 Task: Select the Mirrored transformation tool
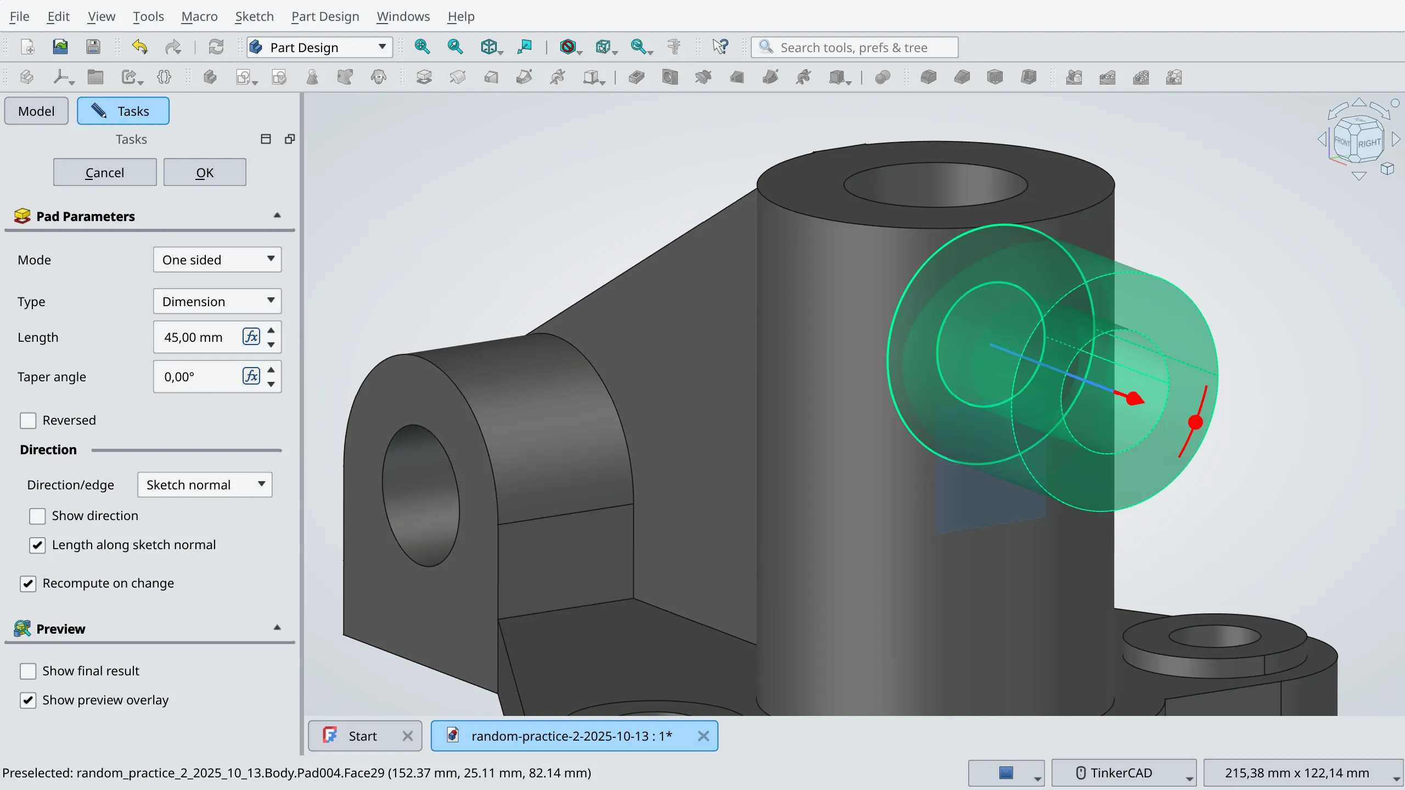(1074, 77)
